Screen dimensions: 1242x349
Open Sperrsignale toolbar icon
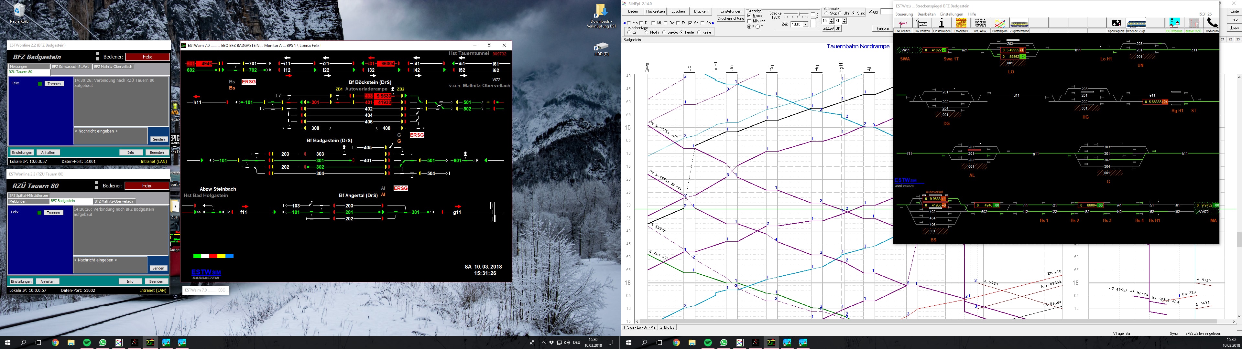(x=1116, y=23)
